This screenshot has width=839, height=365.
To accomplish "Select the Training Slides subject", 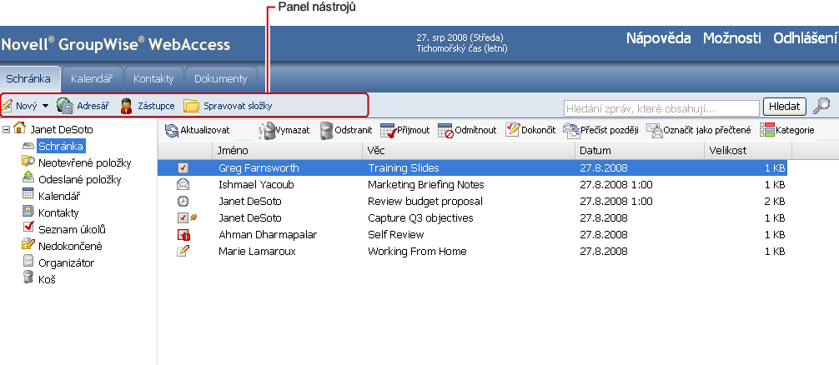I will click(x=404, y=167).
